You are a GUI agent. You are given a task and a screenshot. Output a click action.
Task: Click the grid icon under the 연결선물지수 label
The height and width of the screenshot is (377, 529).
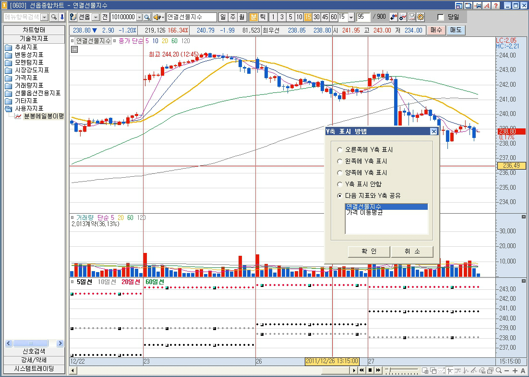click(x=74, y=49)
